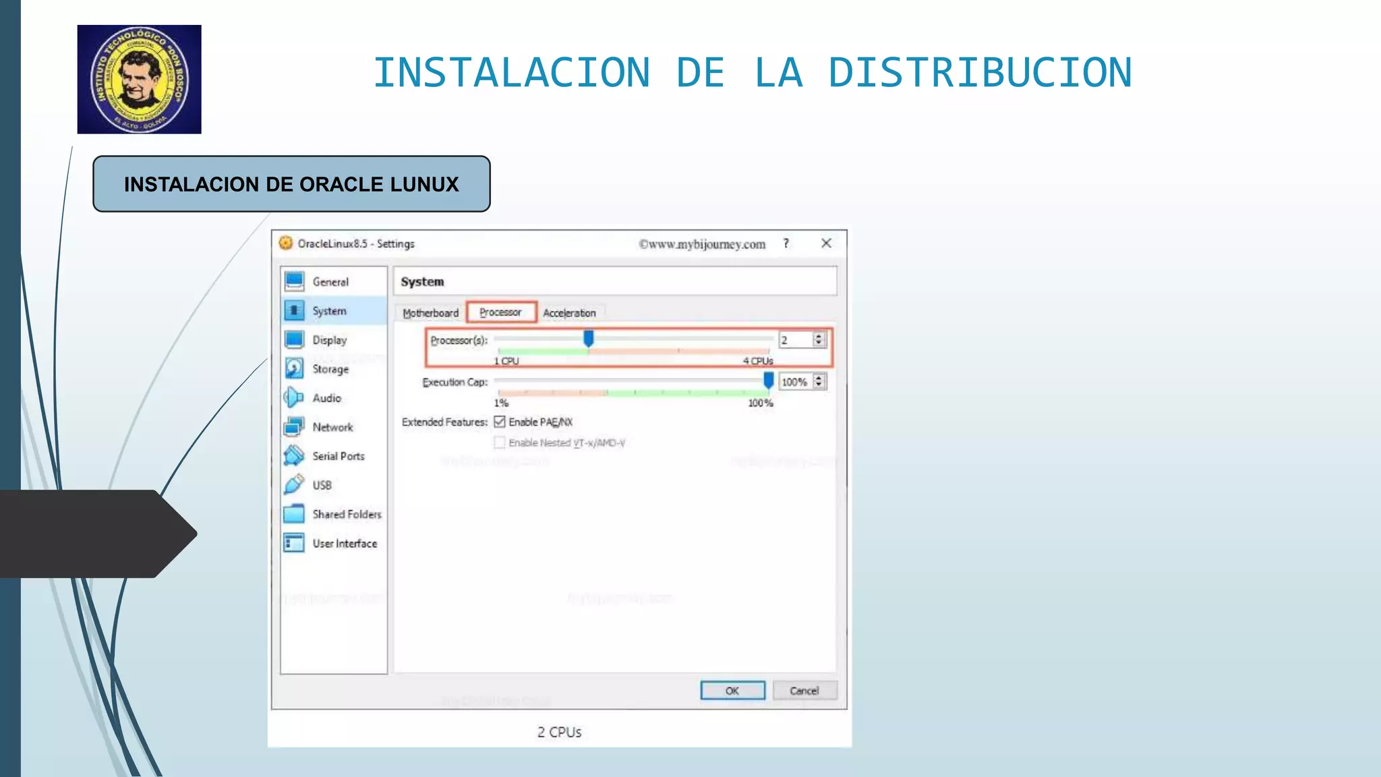The width and height of the screenshot is (1381, 777).
Task: Open the USB plug icon
Action: [295, 484]
